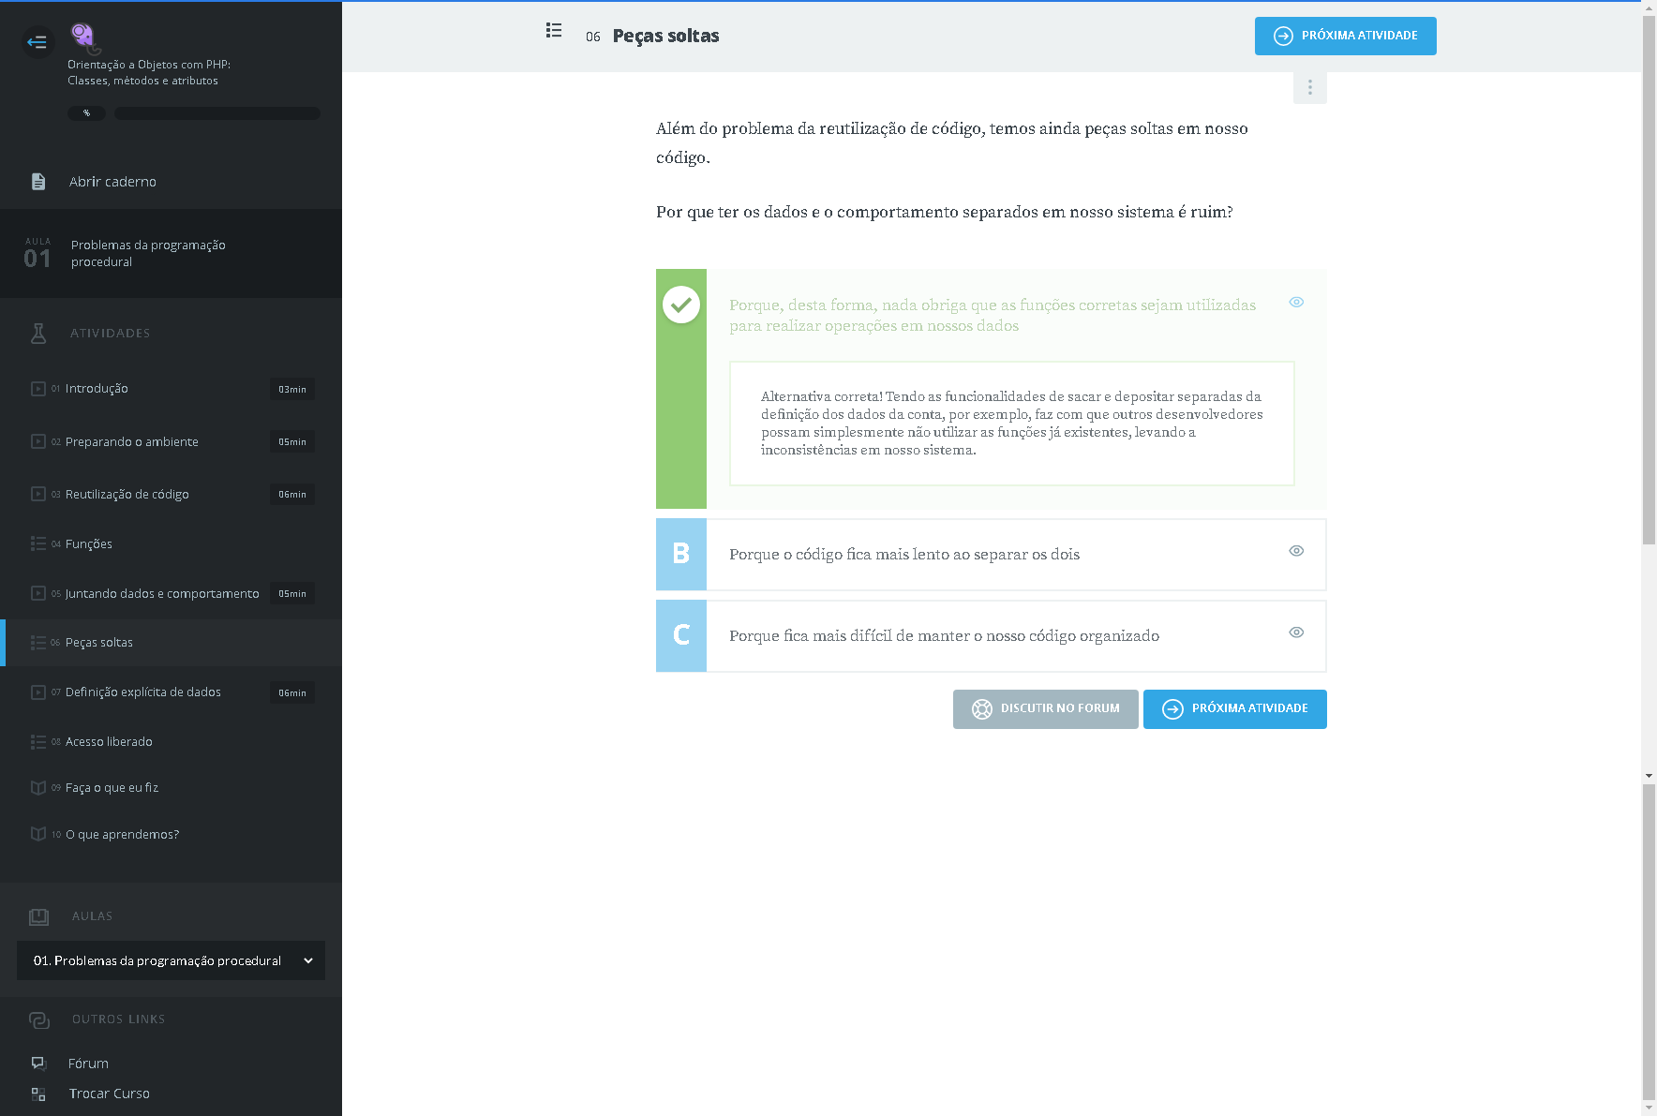Toggle eye icon on first alternative
Screen dimensions: 1657x1116
pos(1296,302)
